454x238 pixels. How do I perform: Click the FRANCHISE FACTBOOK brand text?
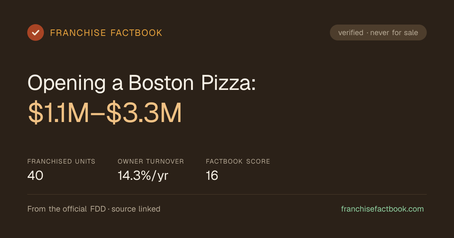(x=106, y=33)
